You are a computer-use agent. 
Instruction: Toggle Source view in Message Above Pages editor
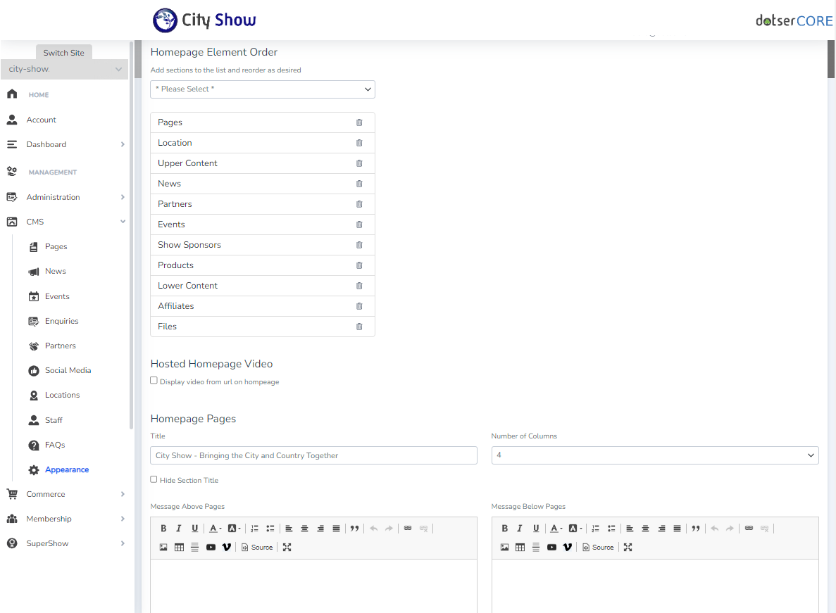(257, 548)
